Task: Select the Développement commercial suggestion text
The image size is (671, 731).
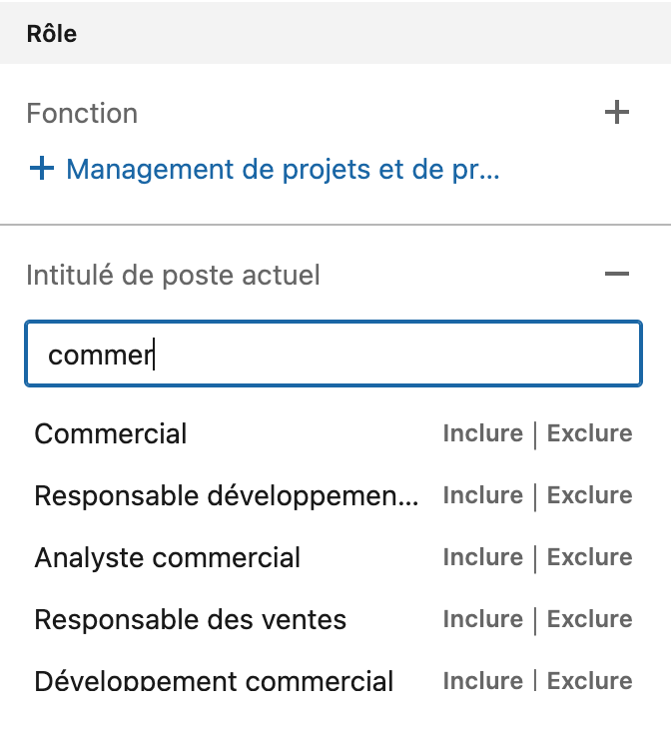Action: [x=214, y=680]
